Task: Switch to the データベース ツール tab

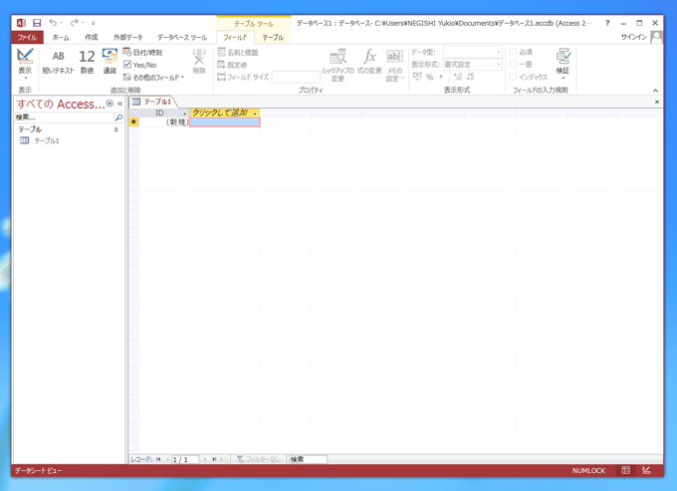Action: (182, 38)
